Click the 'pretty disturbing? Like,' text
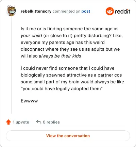The height and width of the screenshot is (147, 136). click(x=98, y=36)
